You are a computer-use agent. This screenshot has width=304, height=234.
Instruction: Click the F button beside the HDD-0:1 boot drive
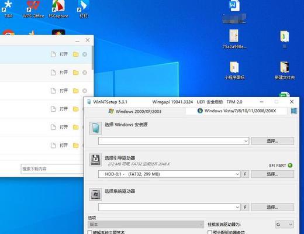[245, 174]
